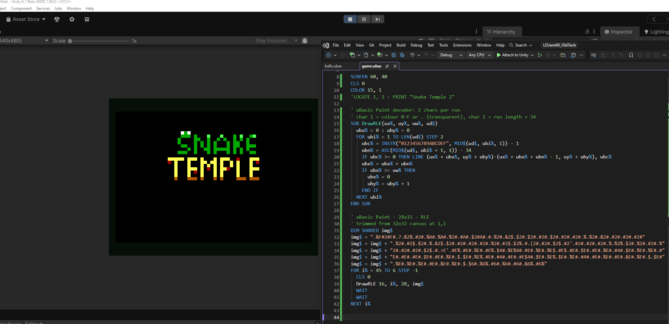Open Asset Store dropdown
The height and width of the screenshot is (324, 669).
(x=26, y=19)
